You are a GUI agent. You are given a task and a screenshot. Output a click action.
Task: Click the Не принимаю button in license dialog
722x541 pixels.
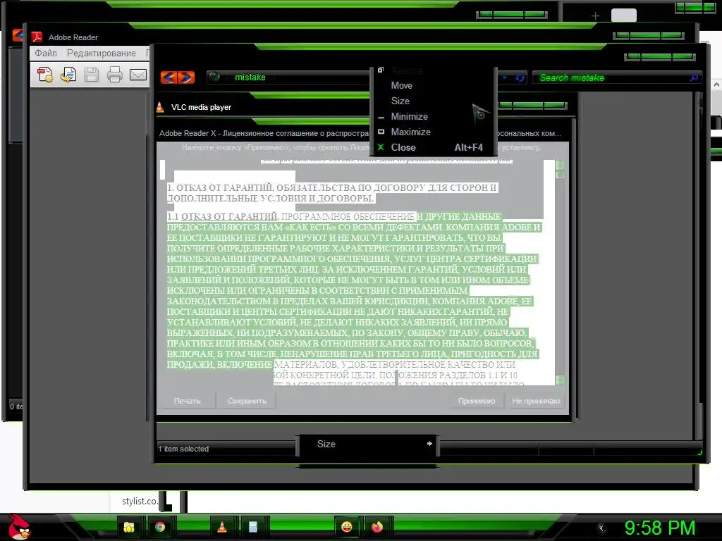(x=536, y=401)
